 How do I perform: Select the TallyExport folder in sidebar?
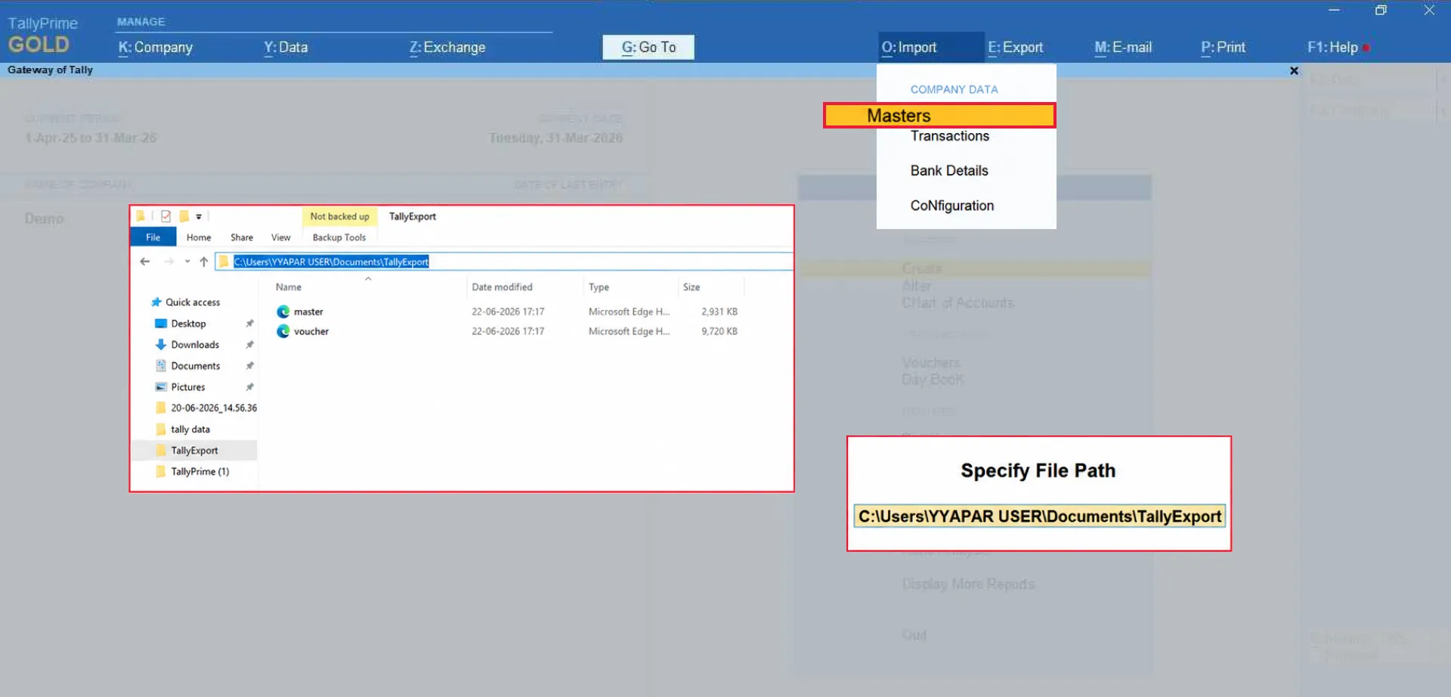pos(194,451)
